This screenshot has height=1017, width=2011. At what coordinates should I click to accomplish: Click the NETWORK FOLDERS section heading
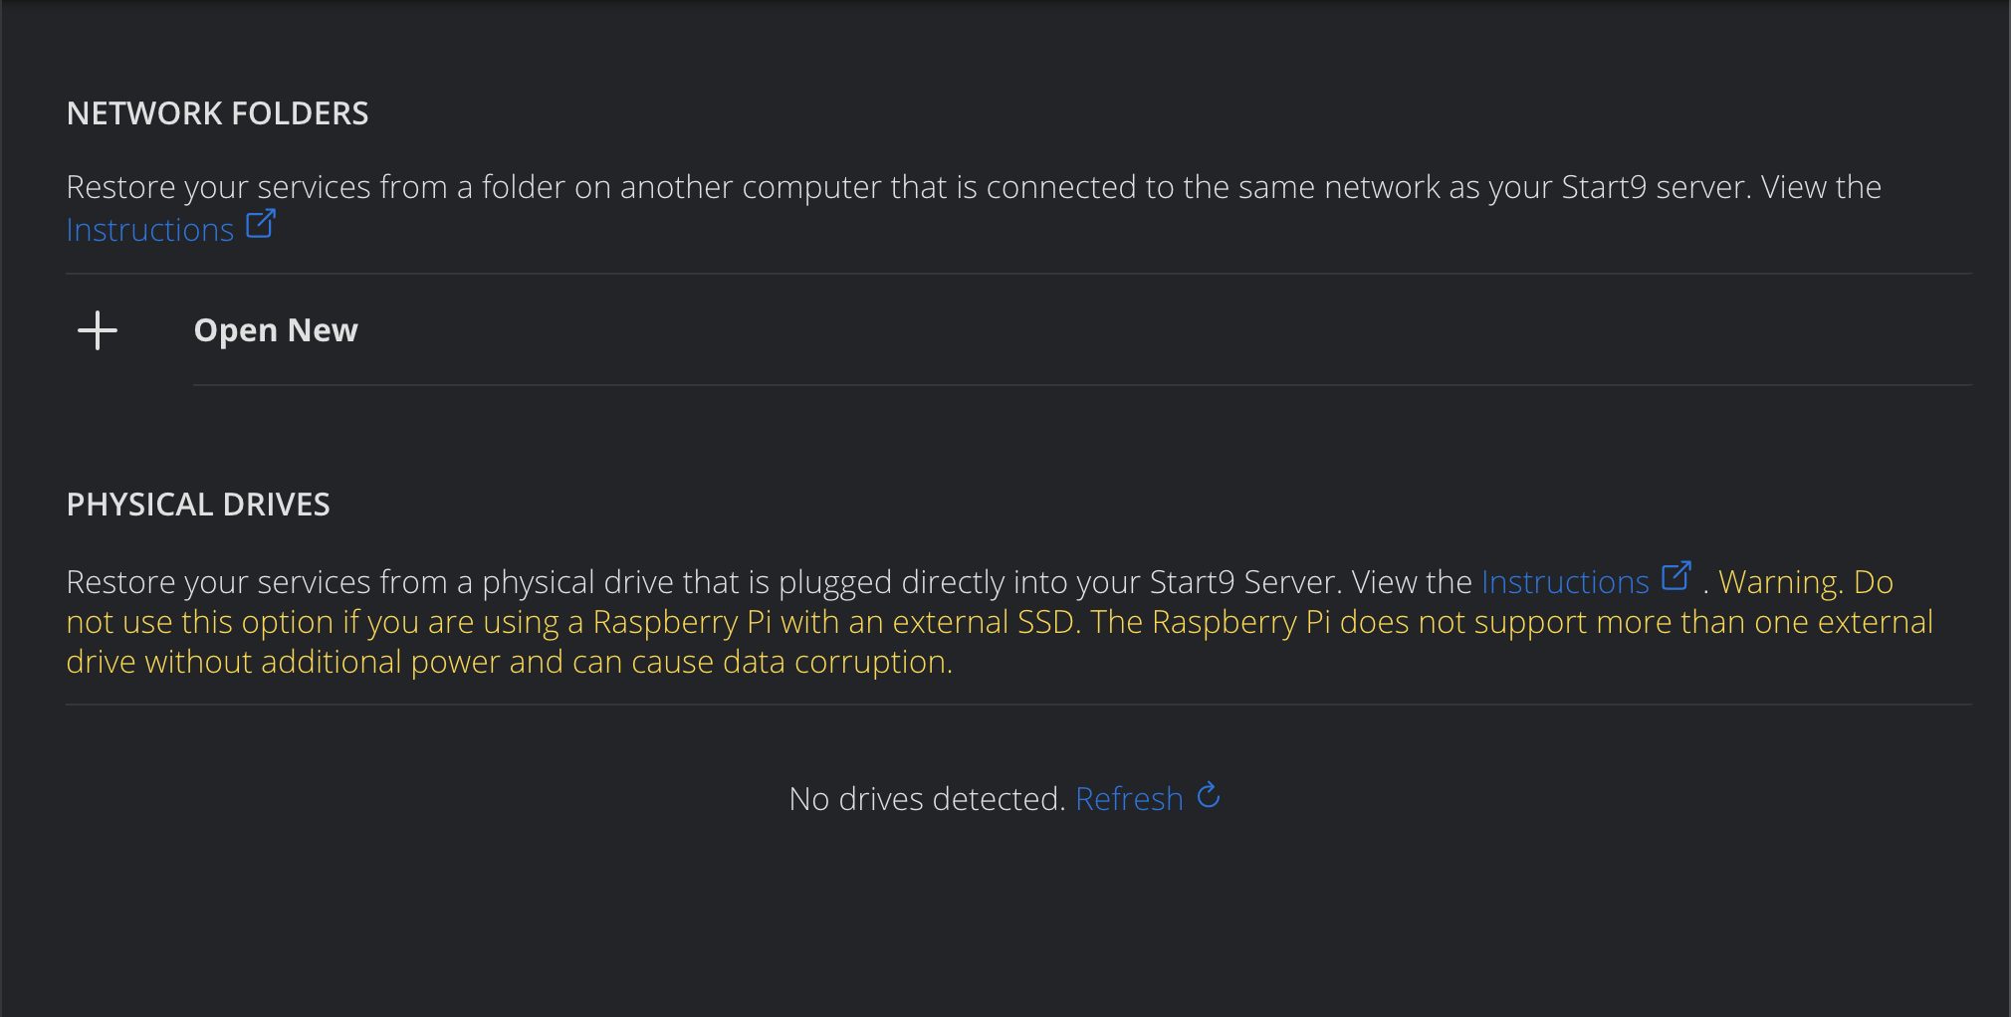(218, 112)
